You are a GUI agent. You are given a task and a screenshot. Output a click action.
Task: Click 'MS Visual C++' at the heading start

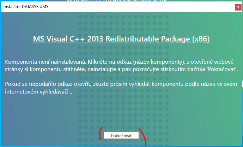55,38
